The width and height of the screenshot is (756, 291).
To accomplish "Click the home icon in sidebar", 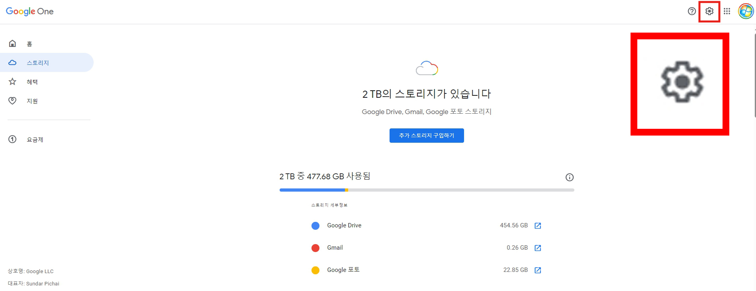I will [x=12, y=43].
